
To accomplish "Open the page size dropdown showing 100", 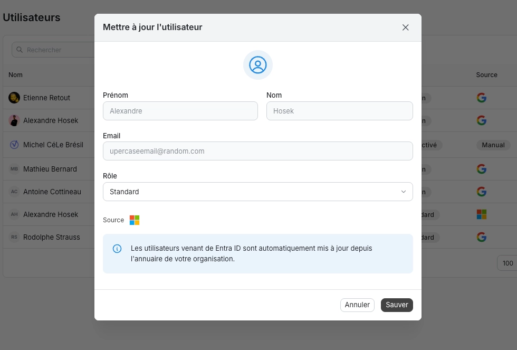I will coord(507,263).
